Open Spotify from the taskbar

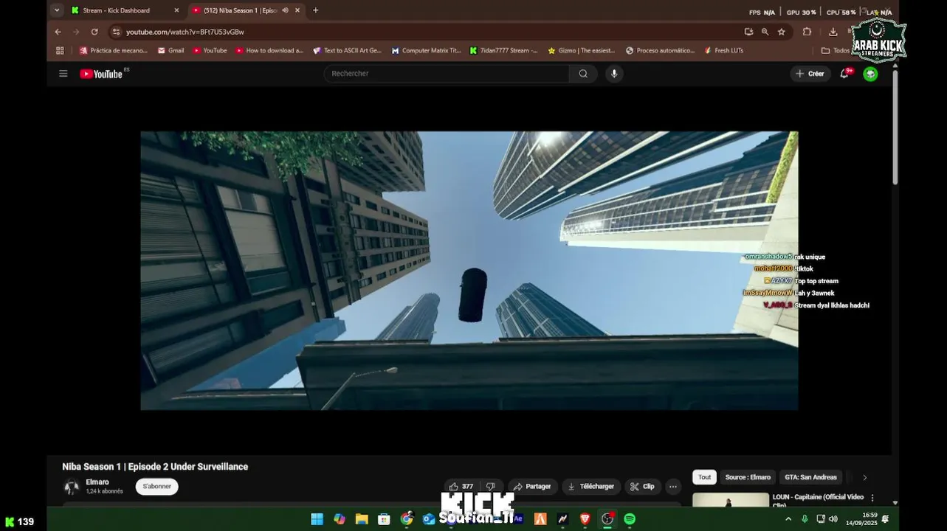[630, 519]
